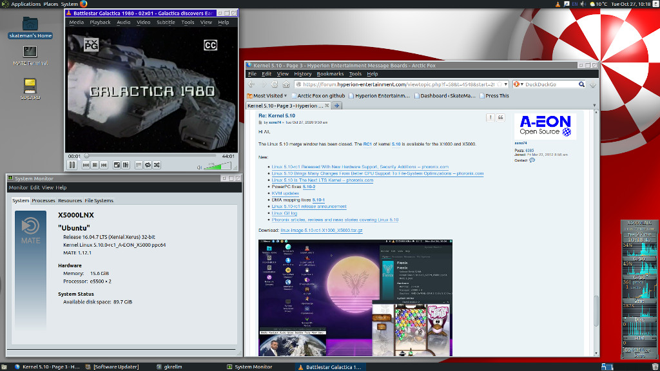This screenshot has height=371, width=660.
Task: Open the SDCARD desktop icon
Action: [30, 89]
